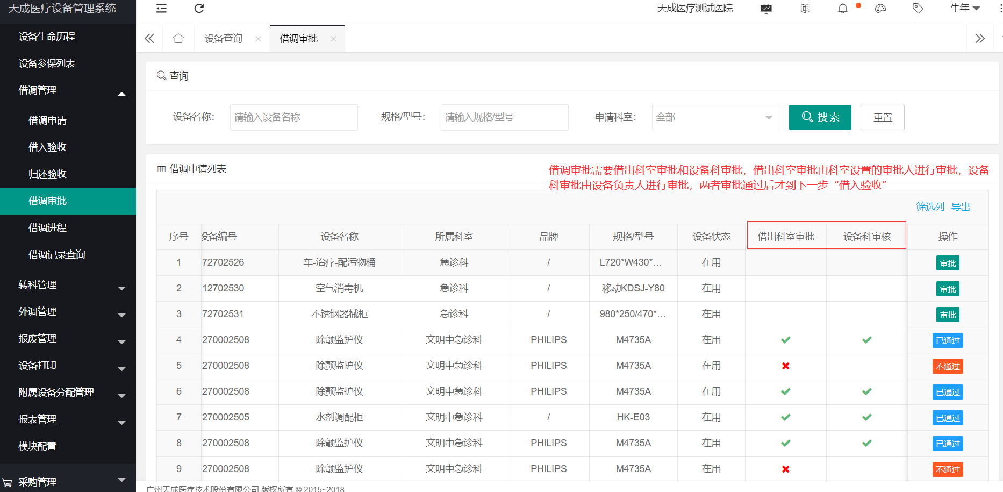Expand 采购管理 with the cart icon

68,482
